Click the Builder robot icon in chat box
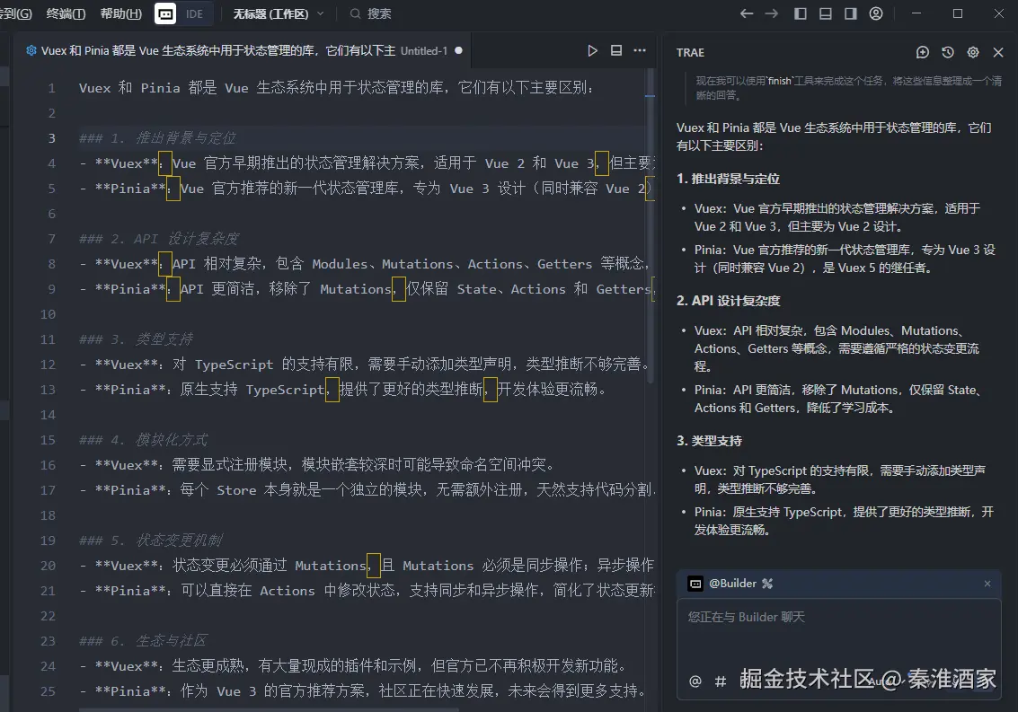1018x712 pixels. (x=695, y=583)
